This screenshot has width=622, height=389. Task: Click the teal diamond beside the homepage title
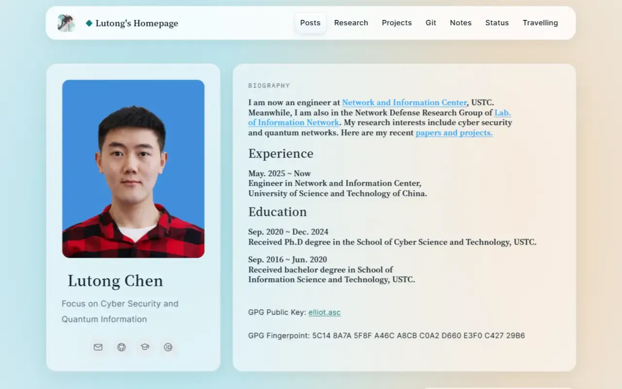(89, 23)
